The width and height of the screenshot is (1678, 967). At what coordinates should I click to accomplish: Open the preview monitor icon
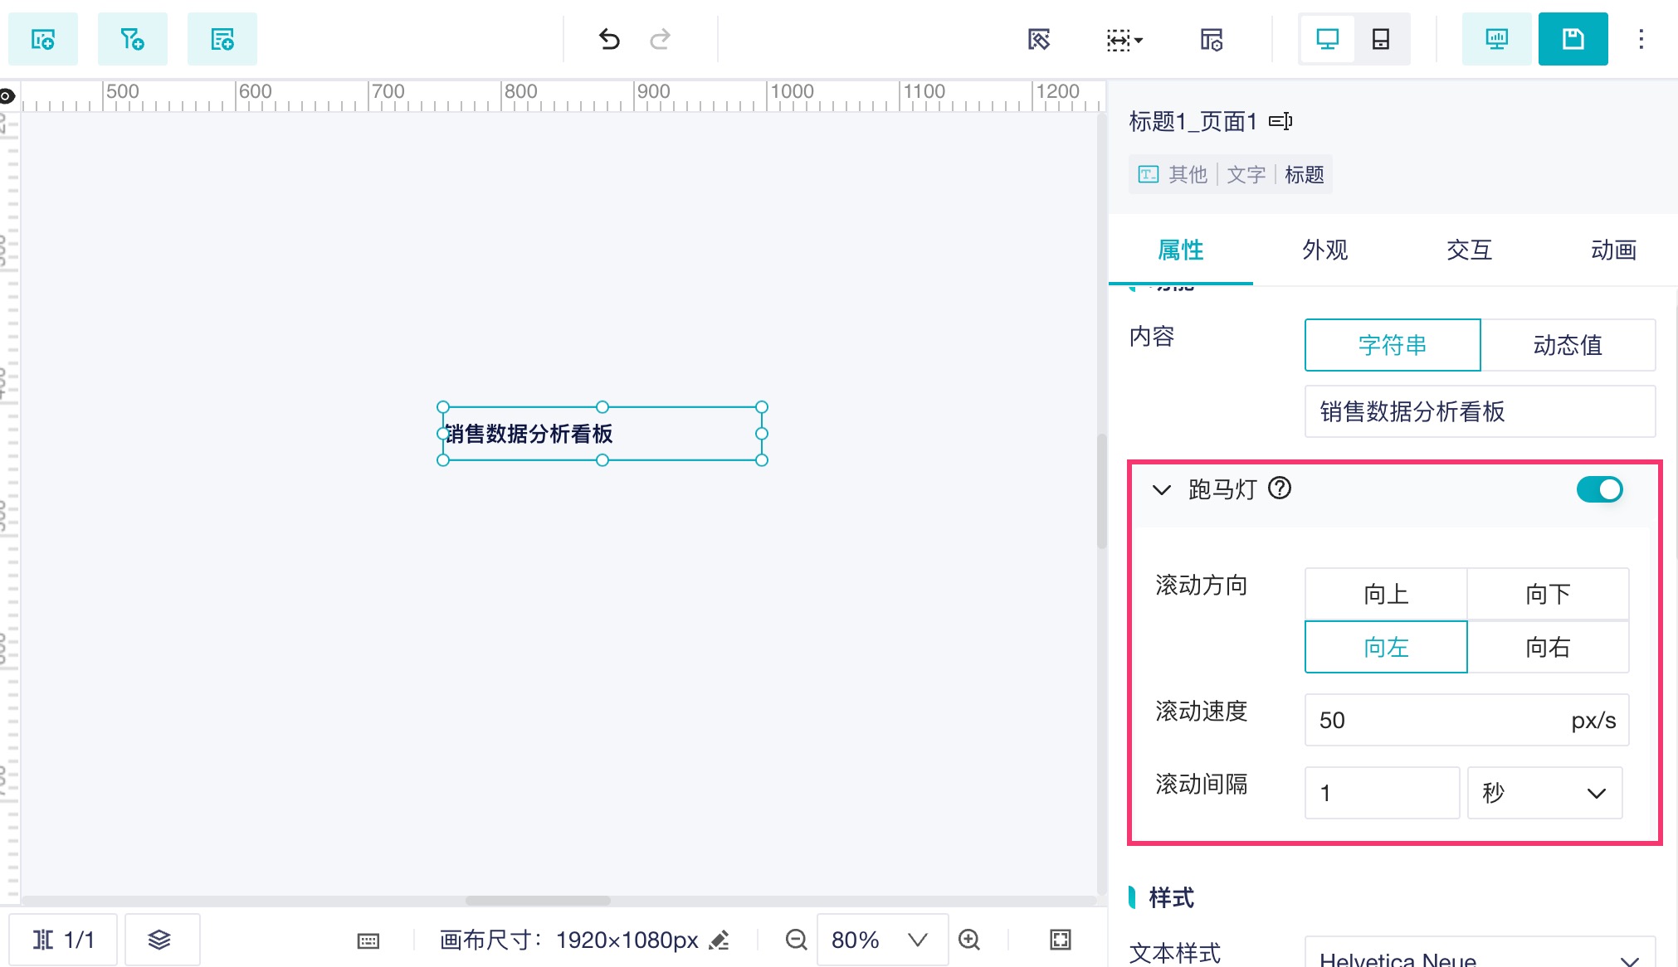(x=1496, y=39)
